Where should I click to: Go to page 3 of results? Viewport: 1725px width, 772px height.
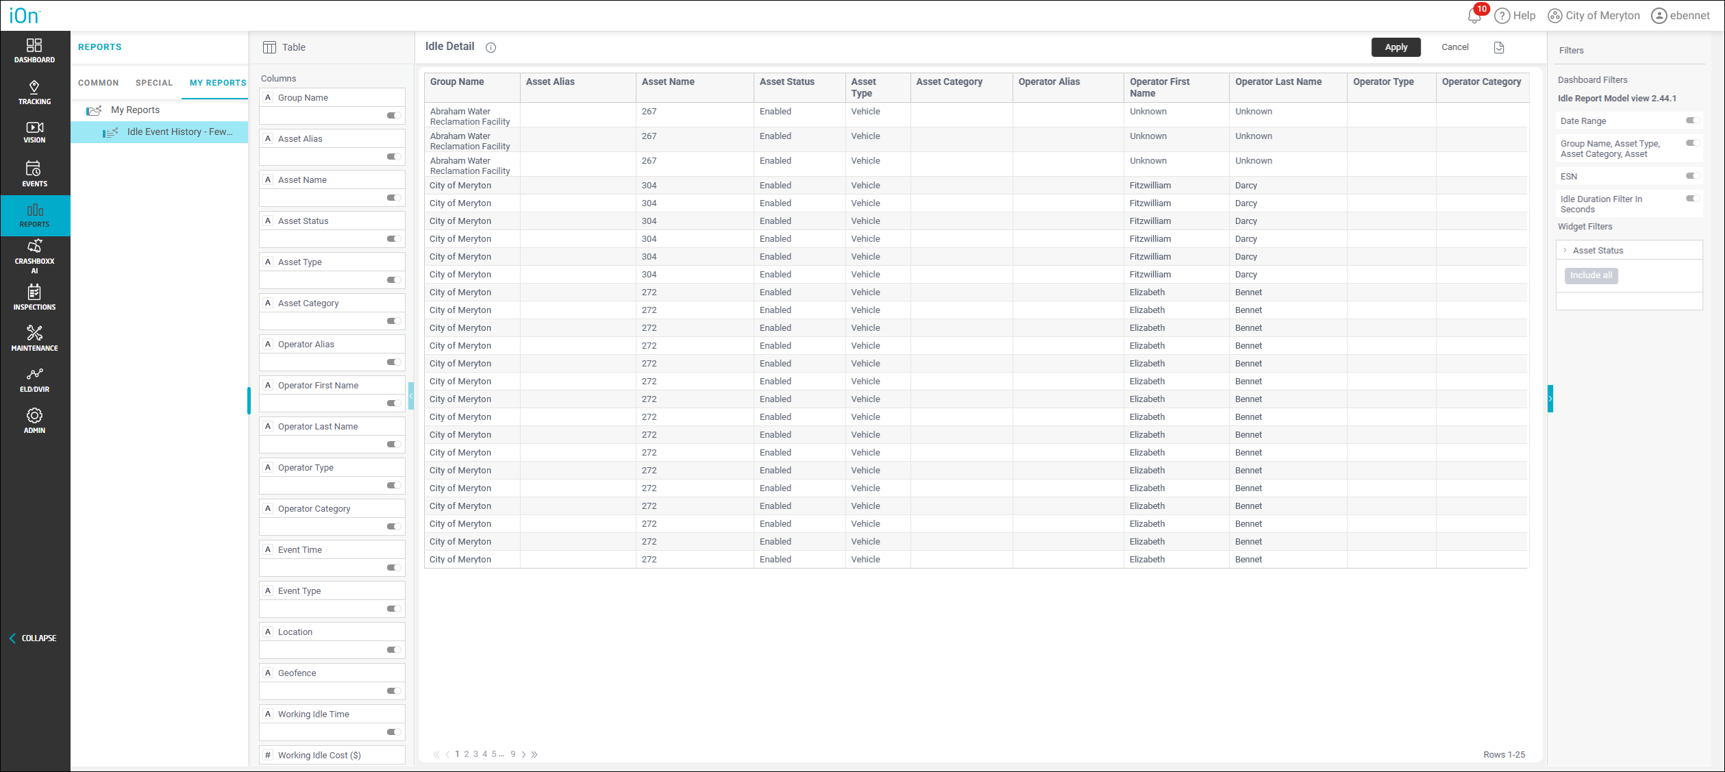(x=475, y=754)
